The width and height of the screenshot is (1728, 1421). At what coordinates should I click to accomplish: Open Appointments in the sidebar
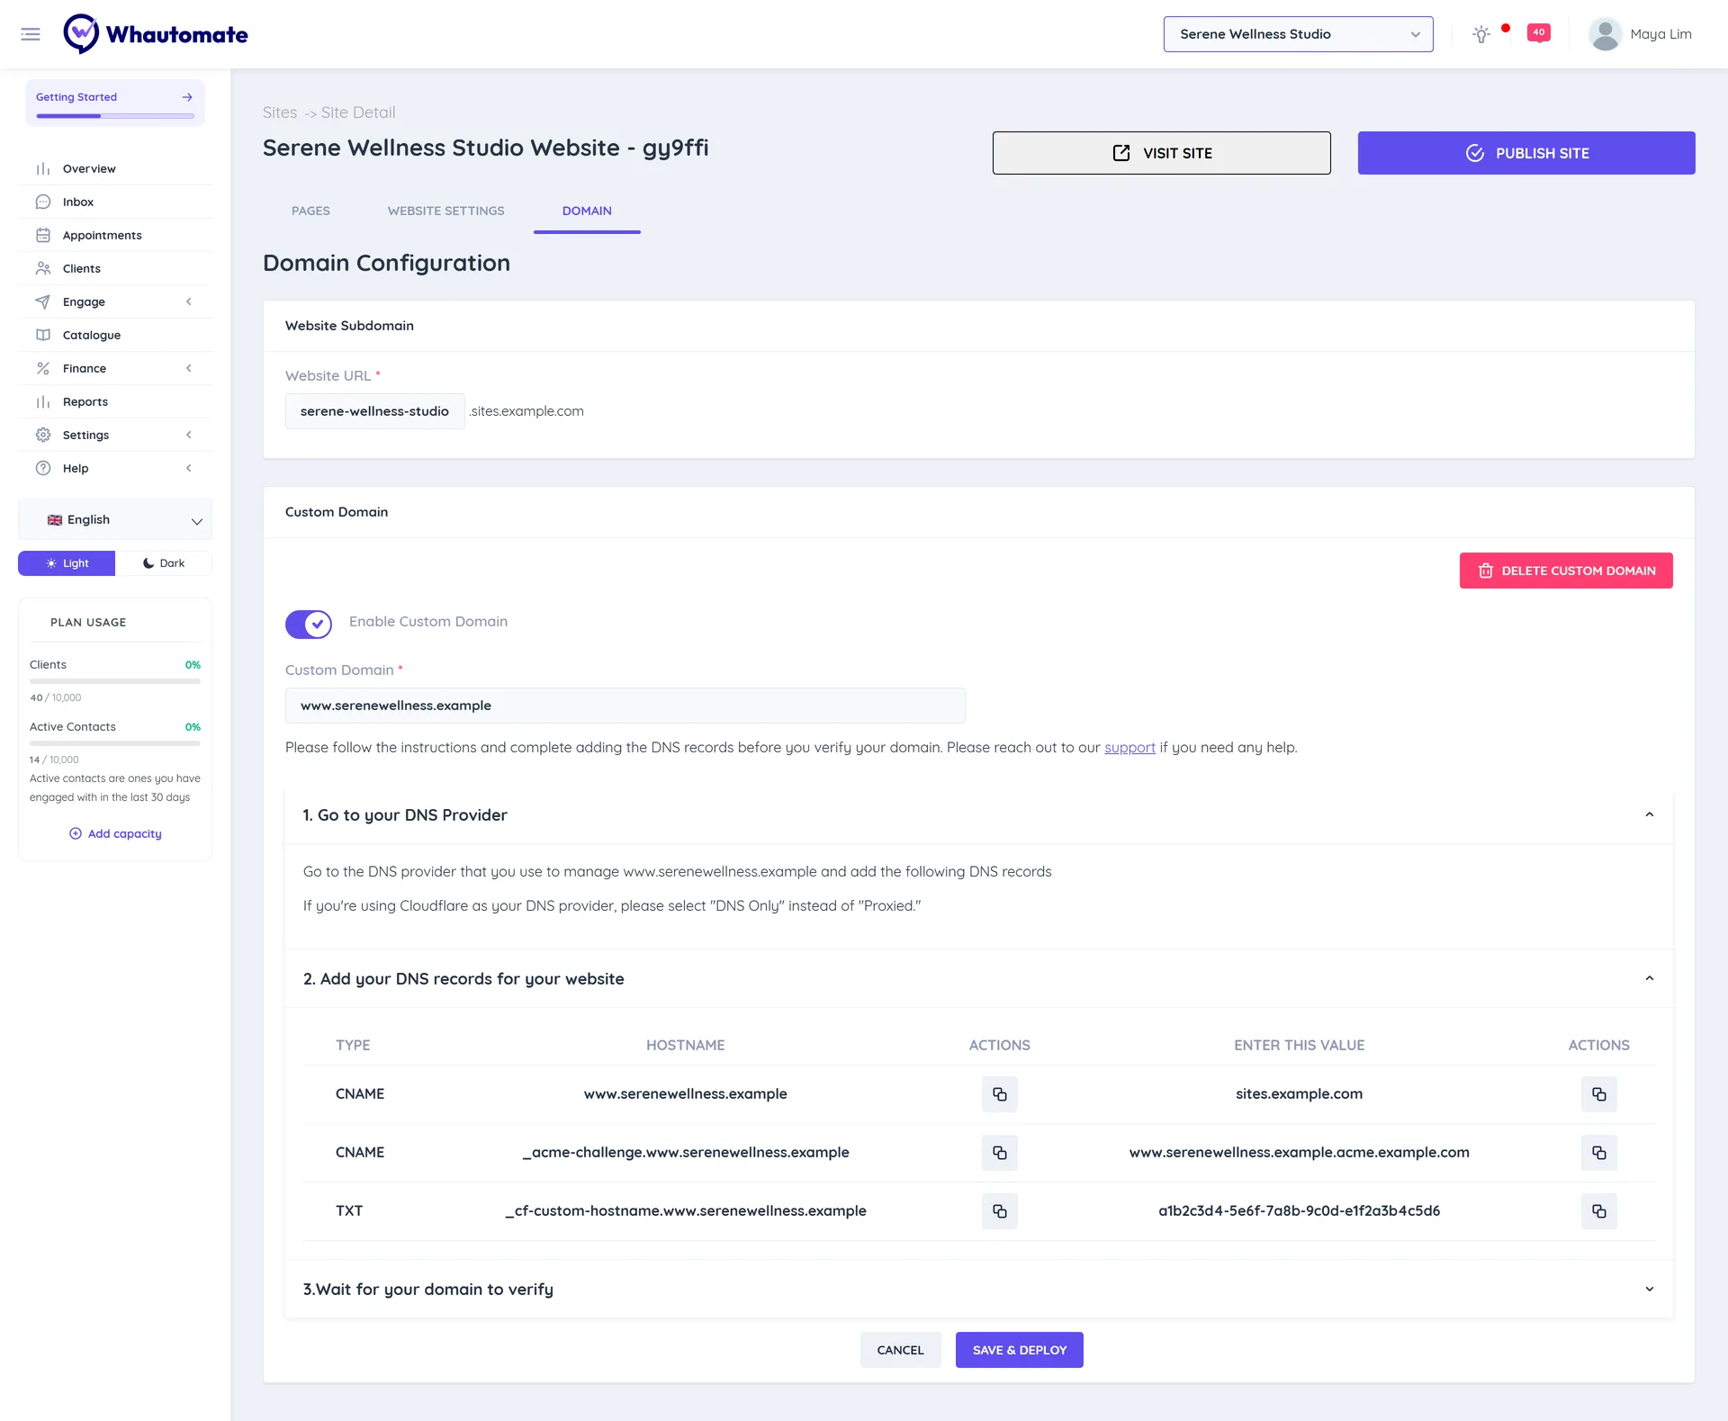click(115, 235)
